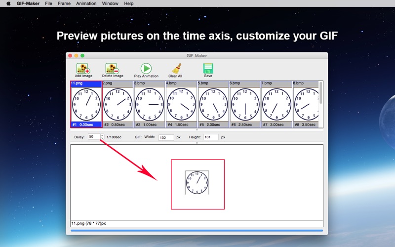Select the 2.png frame thumbnail

tap(118, 104)
